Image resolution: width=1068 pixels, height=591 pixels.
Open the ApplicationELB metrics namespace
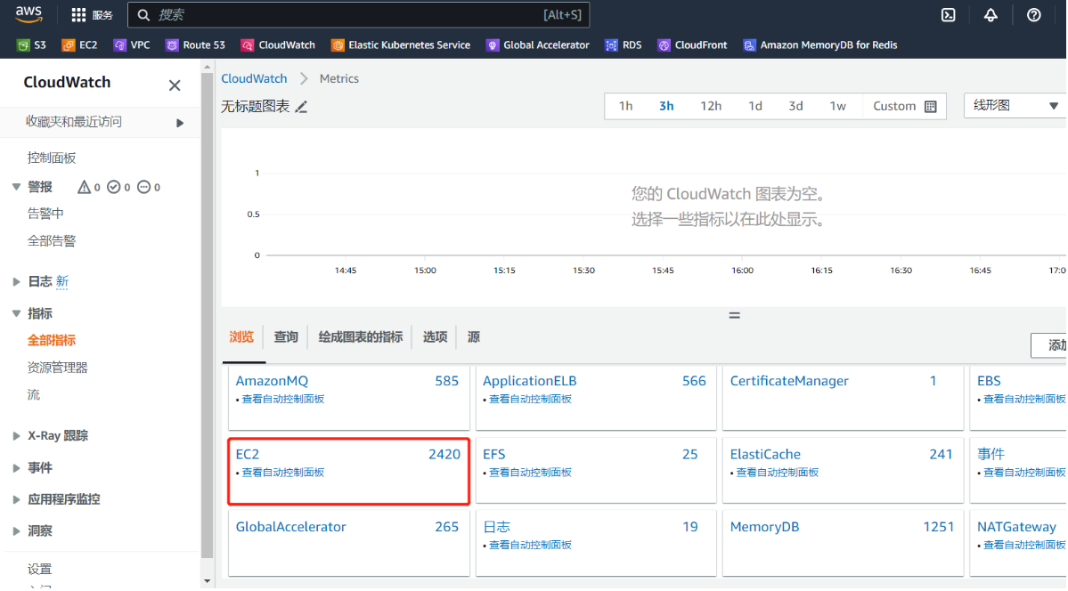tap(529, 381)
